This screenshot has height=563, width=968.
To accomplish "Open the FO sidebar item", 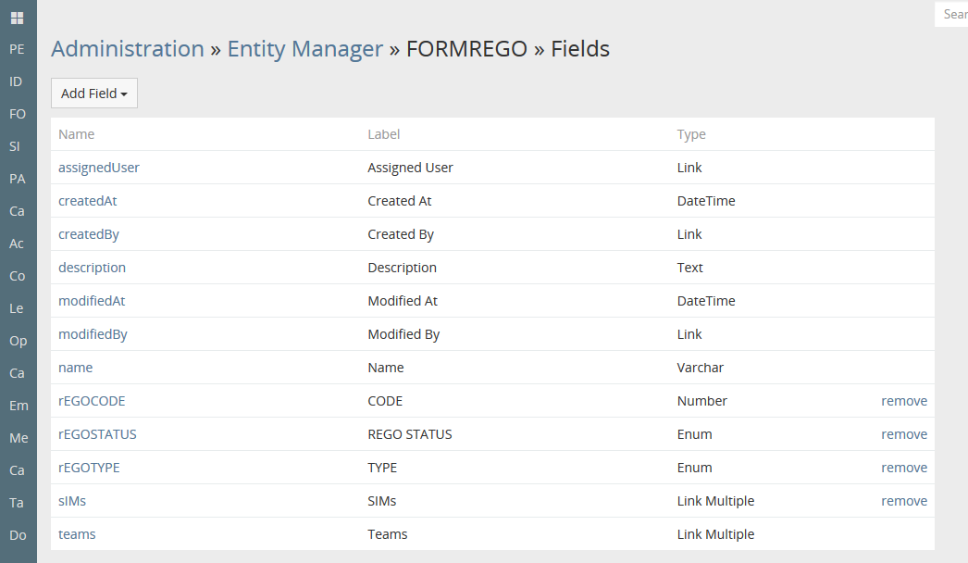I will coord(17,114).
